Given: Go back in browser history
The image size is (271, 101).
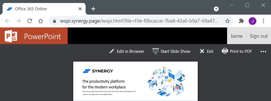Looking at the screenshot, I should 8,21.
